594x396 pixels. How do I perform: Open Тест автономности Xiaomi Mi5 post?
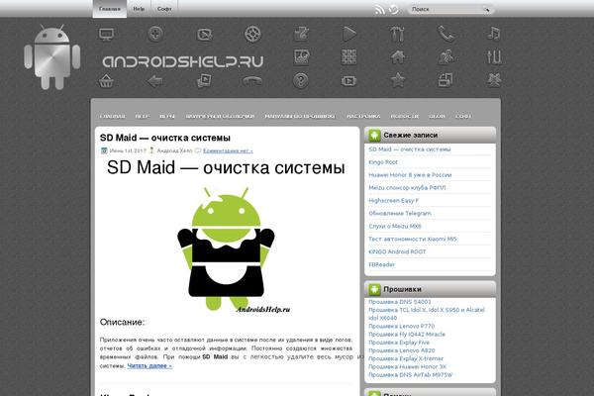click(413, 240)
